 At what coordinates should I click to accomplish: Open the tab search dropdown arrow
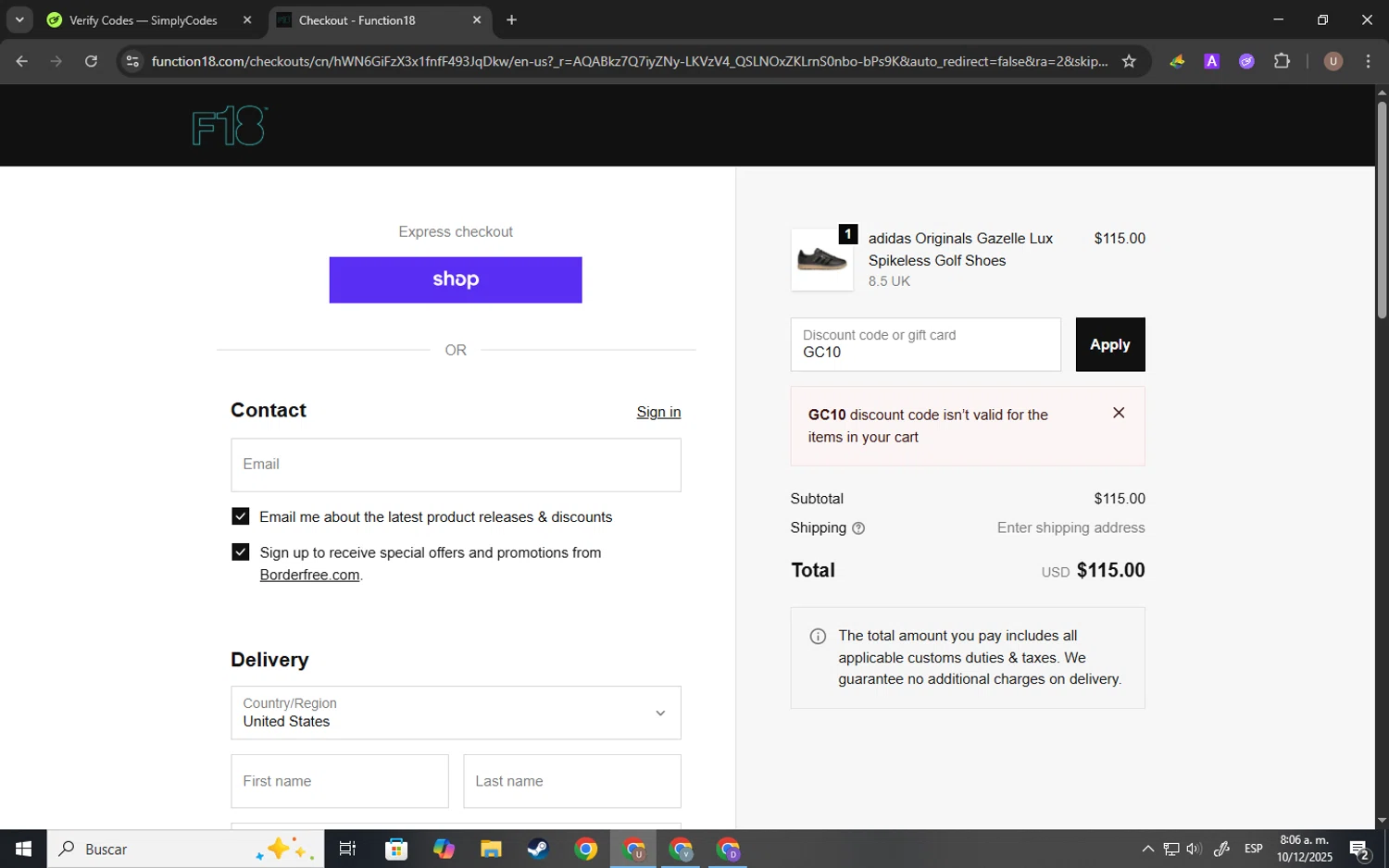coord(19,19)
